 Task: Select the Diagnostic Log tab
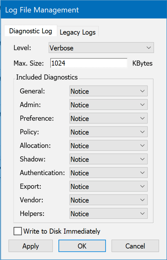coord(31,31)
